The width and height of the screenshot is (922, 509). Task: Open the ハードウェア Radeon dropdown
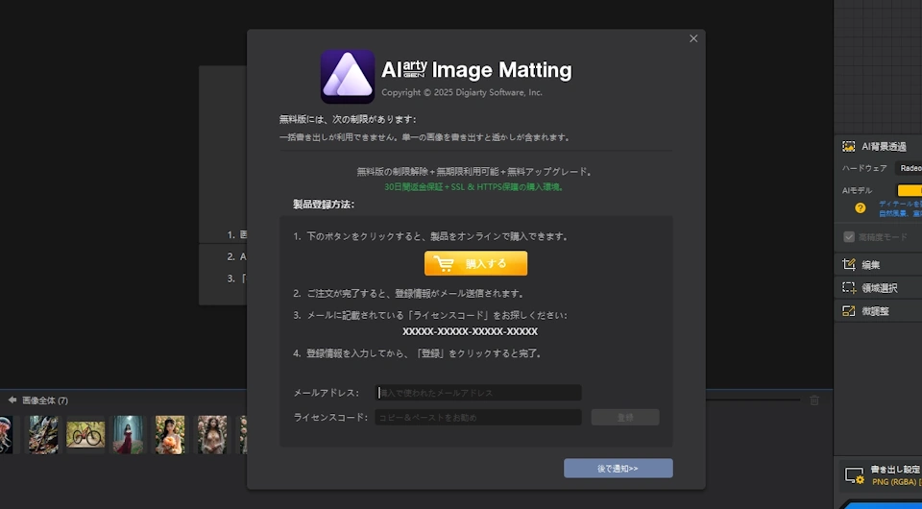click(909, 168)
